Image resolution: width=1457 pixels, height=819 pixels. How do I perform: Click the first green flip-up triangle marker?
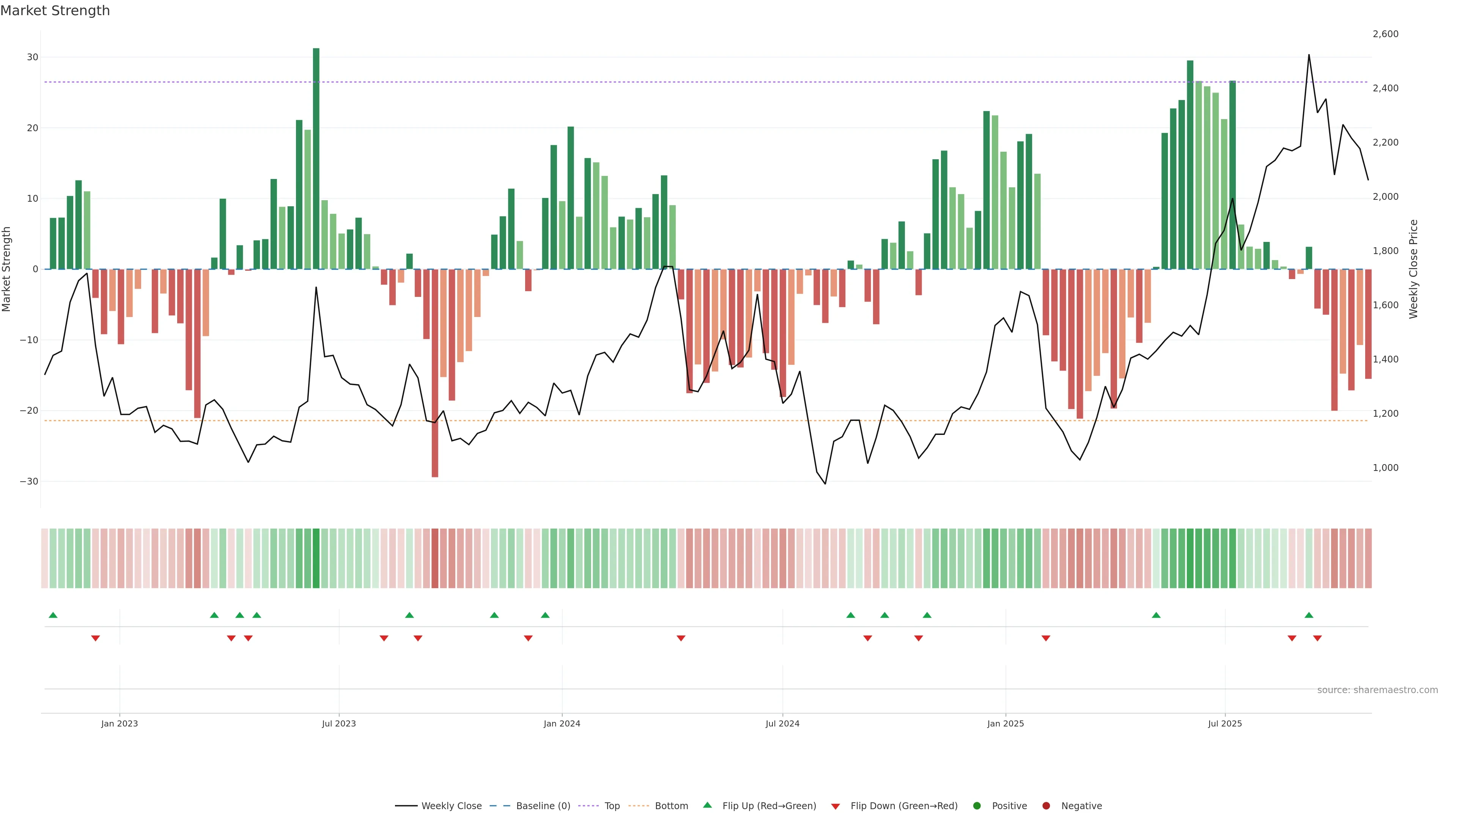[x=53, y=615]
